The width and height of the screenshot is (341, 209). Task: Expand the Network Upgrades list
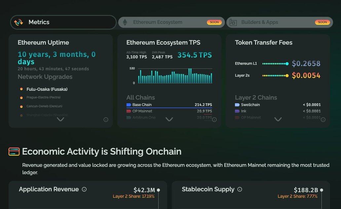point(60,119)
